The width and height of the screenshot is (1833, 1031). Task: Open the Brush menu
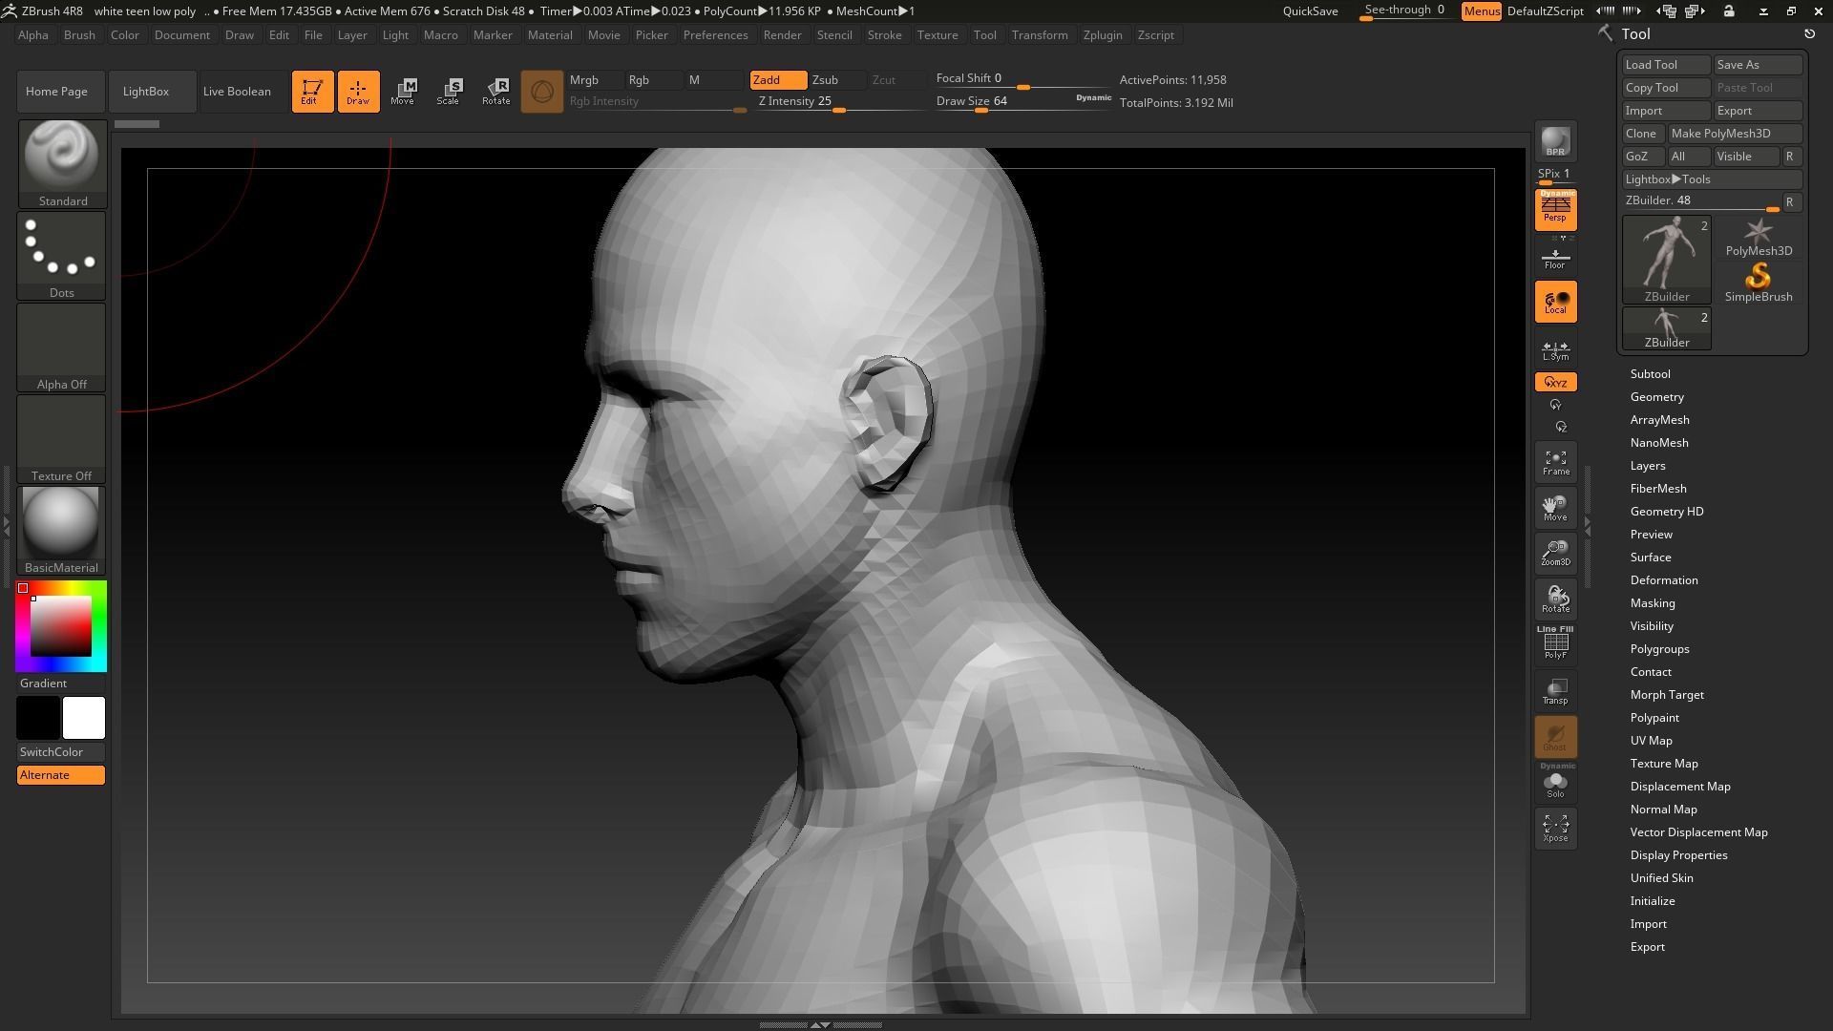[x=79, y=35]
